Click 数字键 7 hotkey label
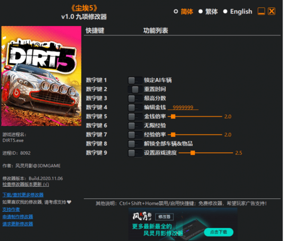Viewport: 284px width, 241px height. [97, 134]
